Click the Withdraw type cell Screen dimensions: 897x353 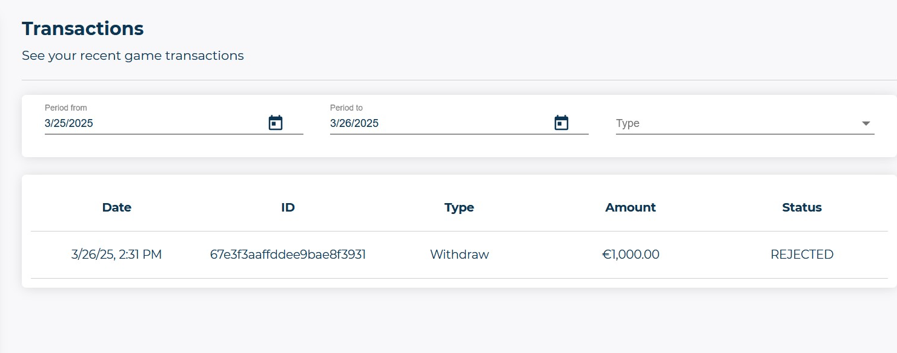(459, 254)
